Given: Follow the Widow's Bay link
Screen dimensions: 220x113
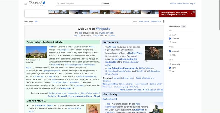Looking at the screenshot, I should [145, 68].
